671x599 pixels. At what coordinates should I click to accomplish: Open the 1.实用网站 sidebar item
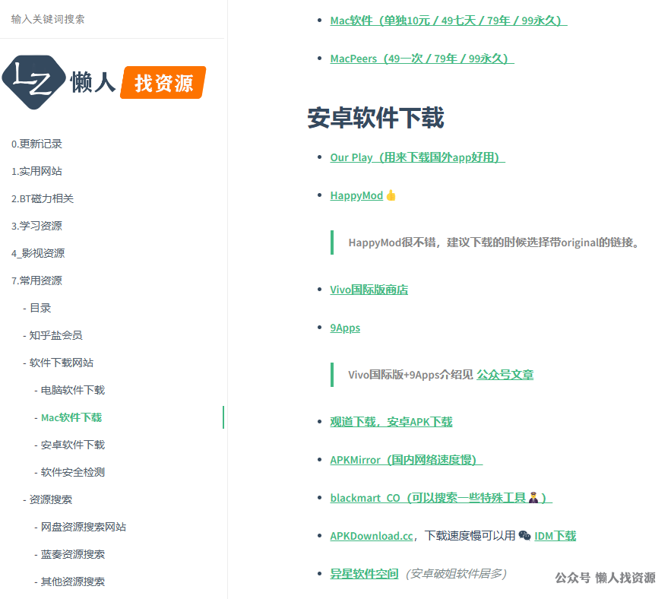[36, 171]
